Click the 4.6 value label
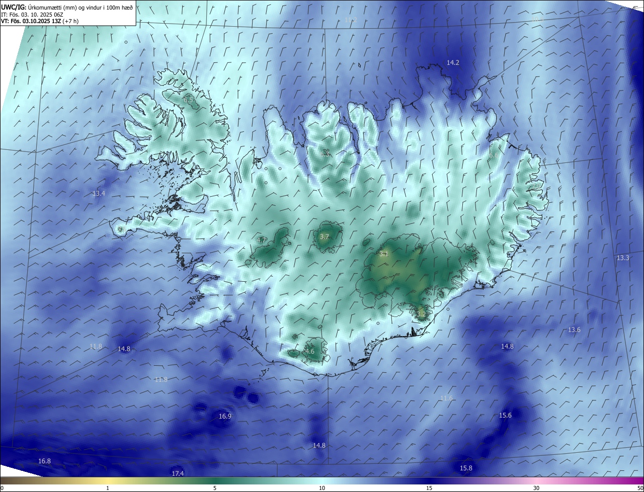644x492 pixels. point(309,352)
